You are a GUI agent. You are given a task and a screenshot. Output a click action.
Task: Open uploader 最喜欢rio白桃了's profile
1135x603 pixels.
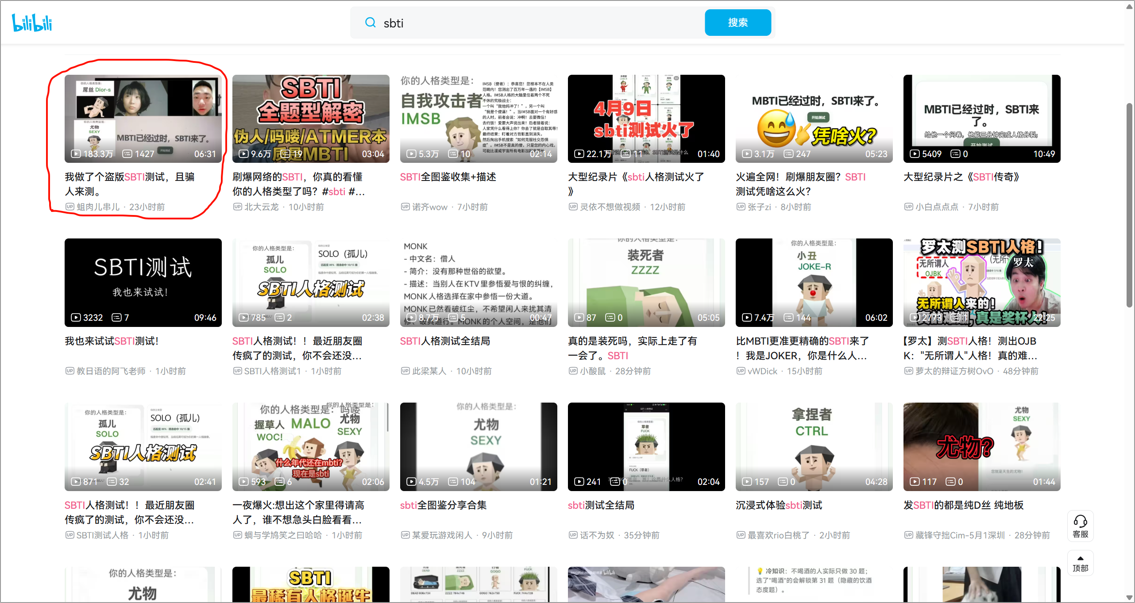[779, 535]
